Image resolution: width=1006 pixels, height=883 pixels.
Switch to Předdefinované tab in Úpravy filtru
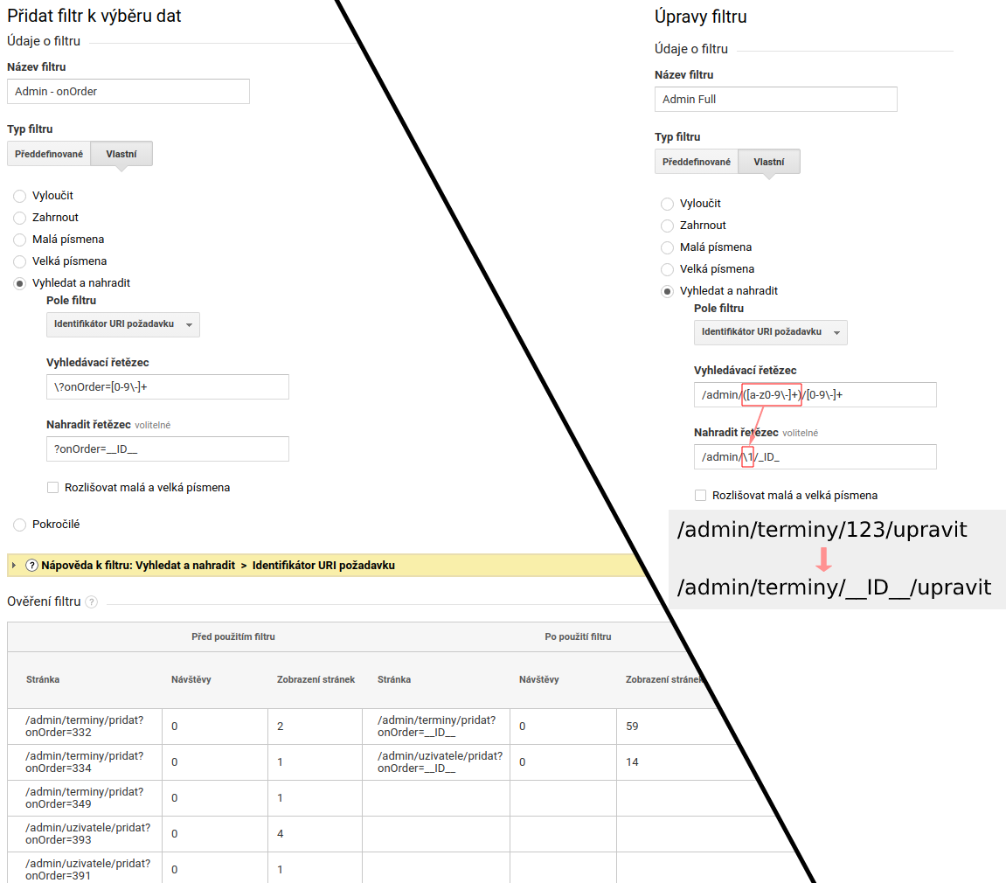[696, 162]
